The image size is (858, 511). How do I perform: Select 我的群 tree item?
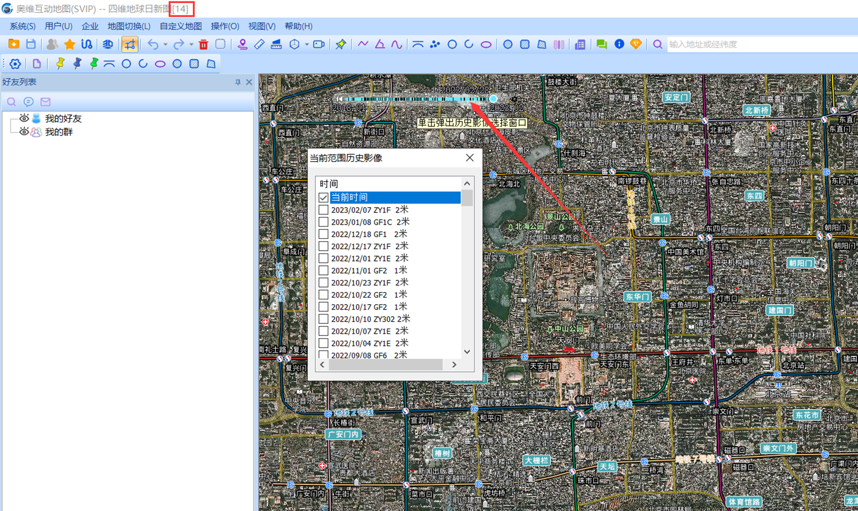tap(58, 132)
